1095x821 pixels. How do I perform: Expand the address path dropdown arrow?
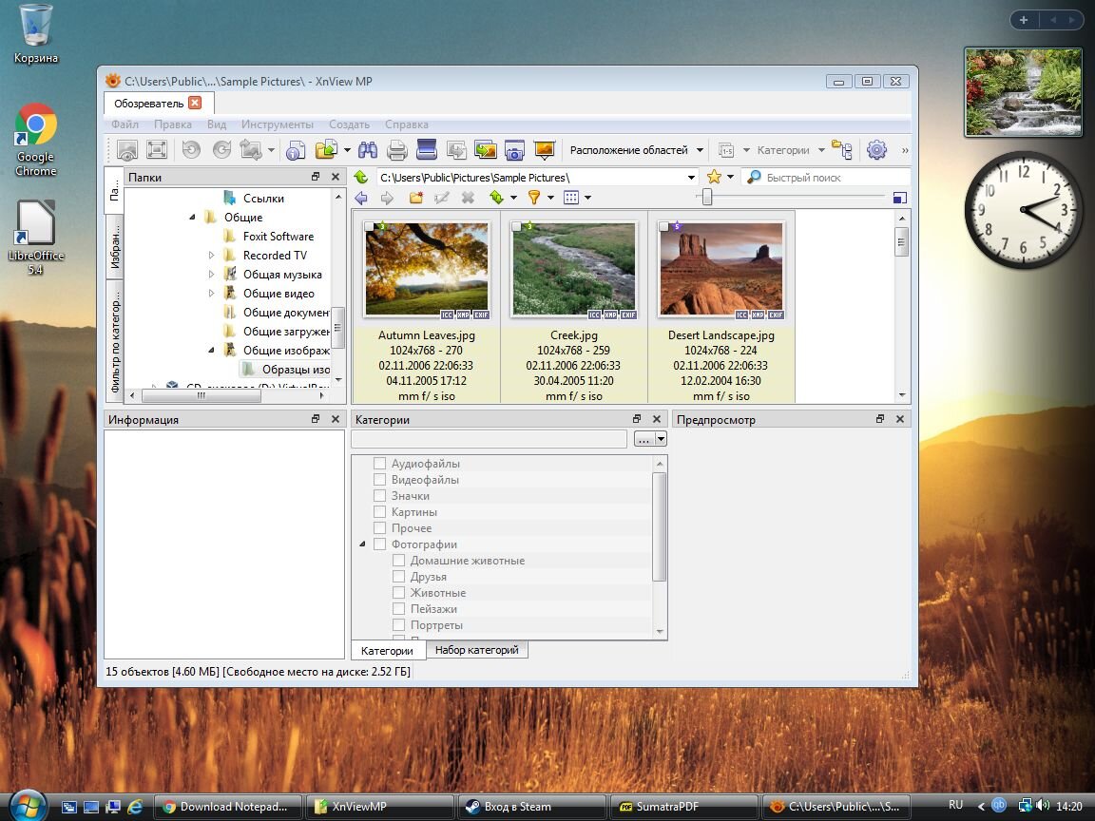(x=691, y=178)
